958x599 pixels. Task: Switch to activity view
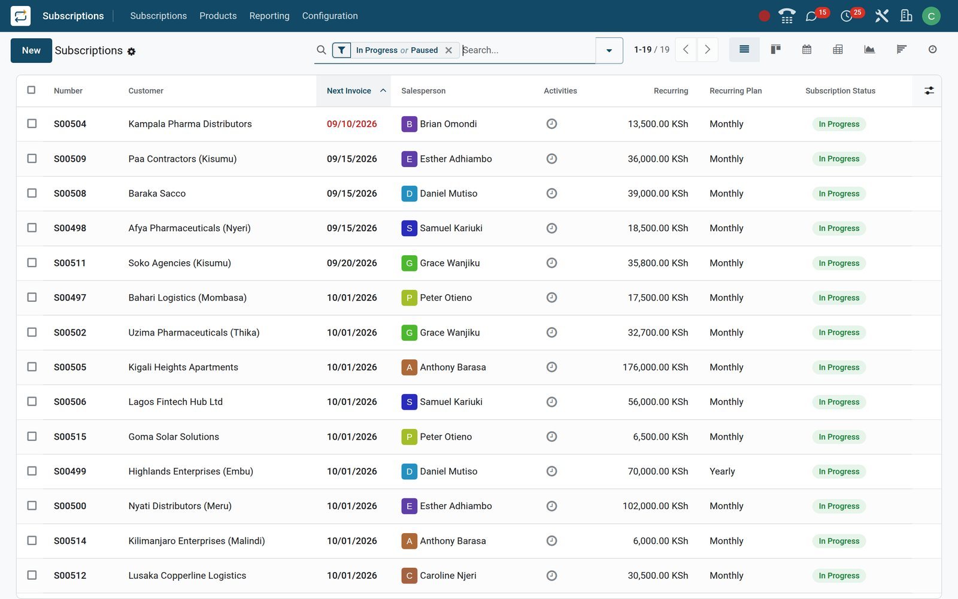(x=932, y=50)
